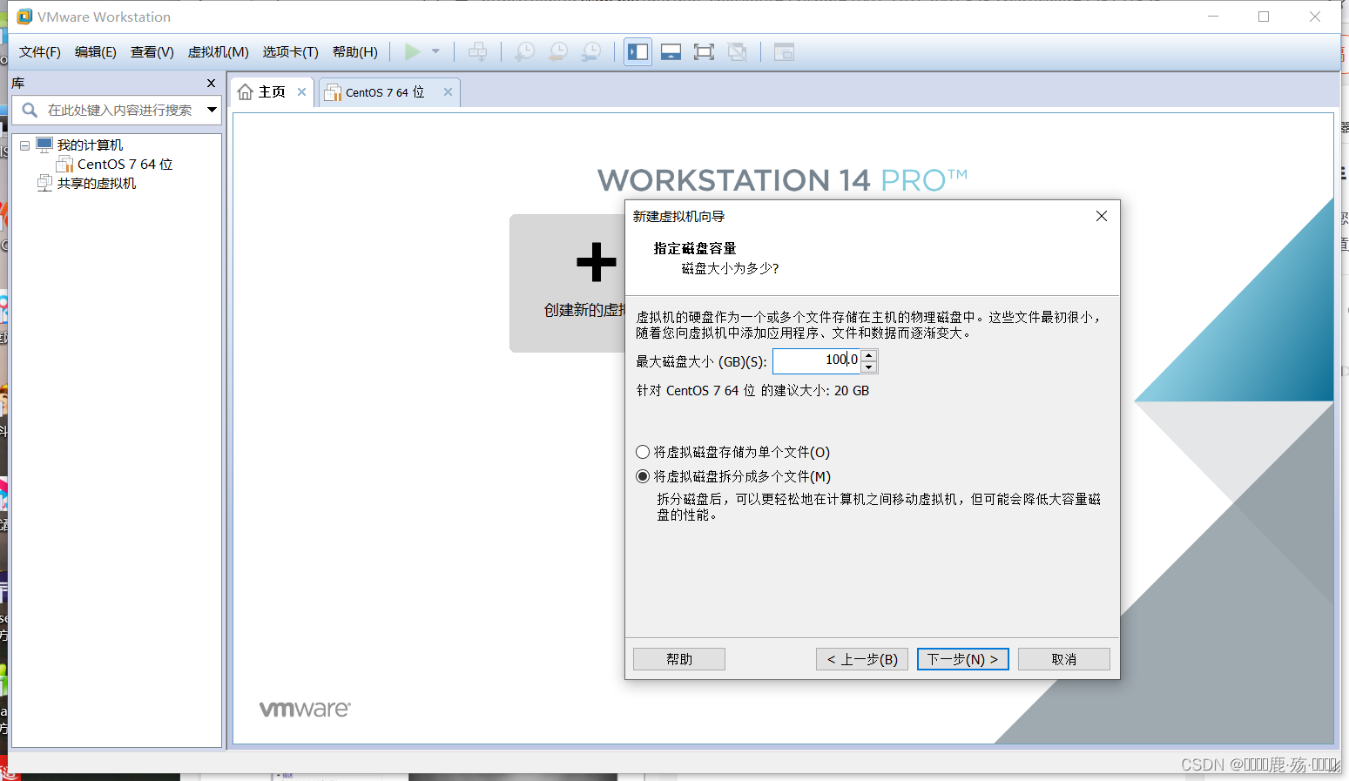Click the take snapshot clock icon

pos(525,52)
